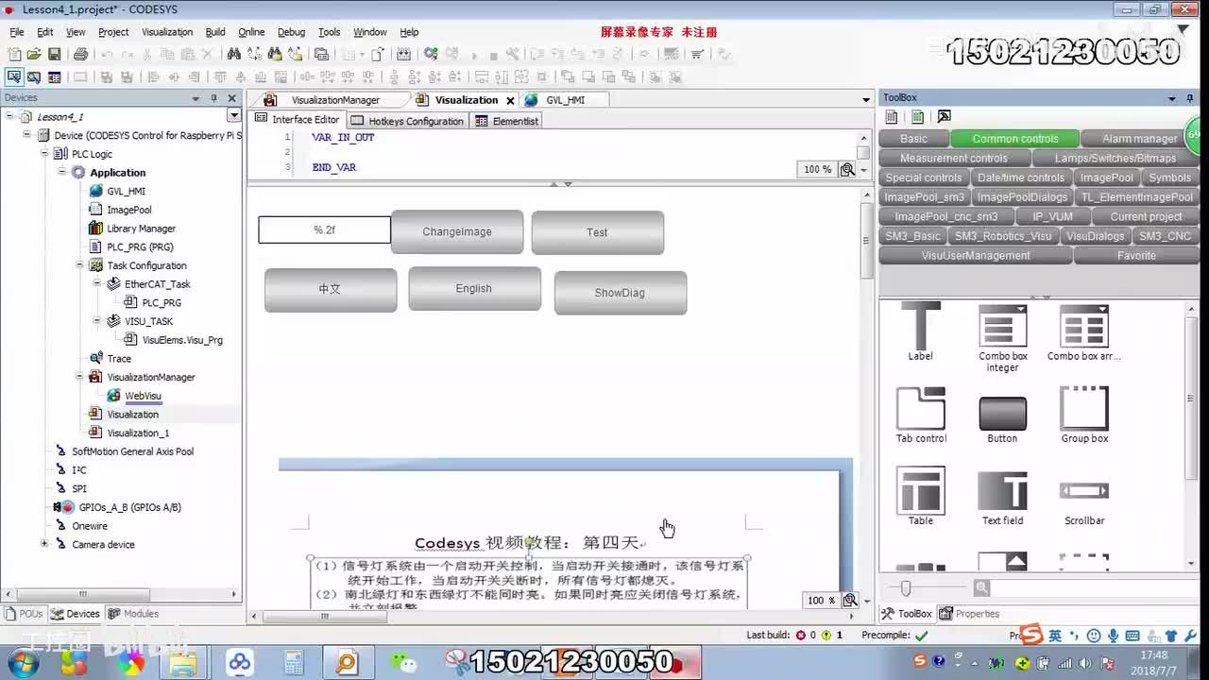Image resolution: width=1209 pixels, height=680 pixels.
Task: Save the project with the disk icon
Action: coord(54,55)
